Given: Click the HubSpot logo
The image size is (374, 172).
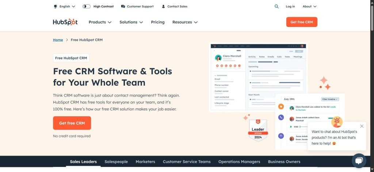Looking at the screenshot, I should [65, 22].
